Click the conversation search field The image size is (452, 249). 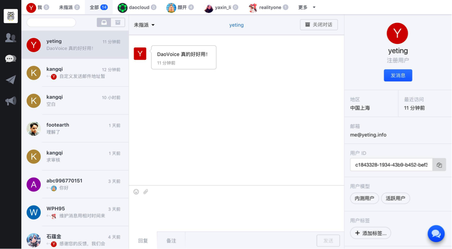tap(51, 23)
